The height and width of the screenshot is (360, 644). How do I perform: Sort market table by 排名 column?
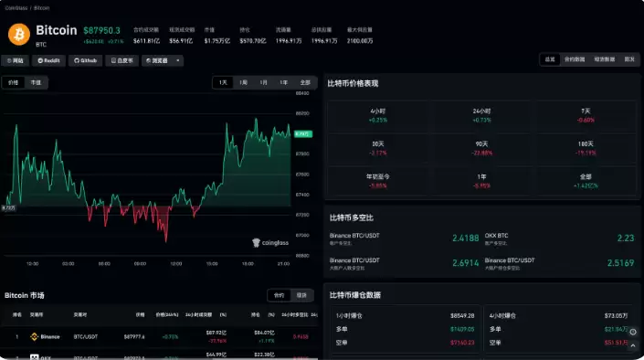16,315
